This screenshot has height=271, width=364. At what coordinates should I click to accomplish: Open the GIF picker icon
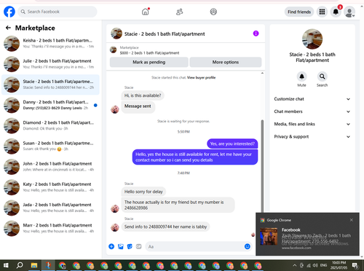click(x=139, y=246)
